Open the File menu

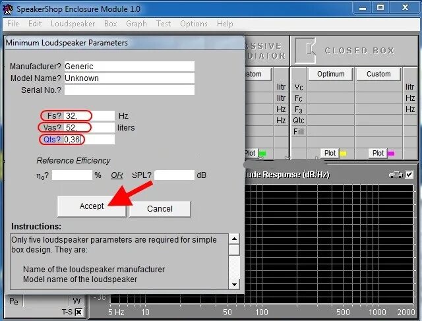click(13, 24)
